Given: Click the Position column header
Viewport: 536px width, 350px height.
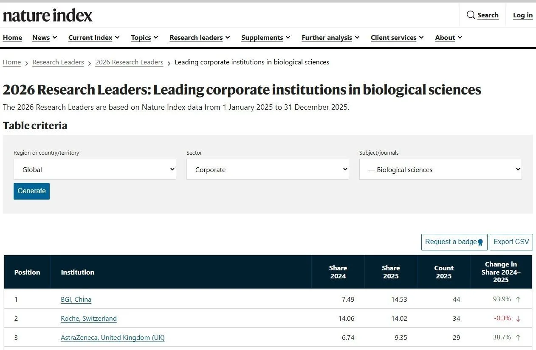Looking at the screenshot, I should pos(27,272).
